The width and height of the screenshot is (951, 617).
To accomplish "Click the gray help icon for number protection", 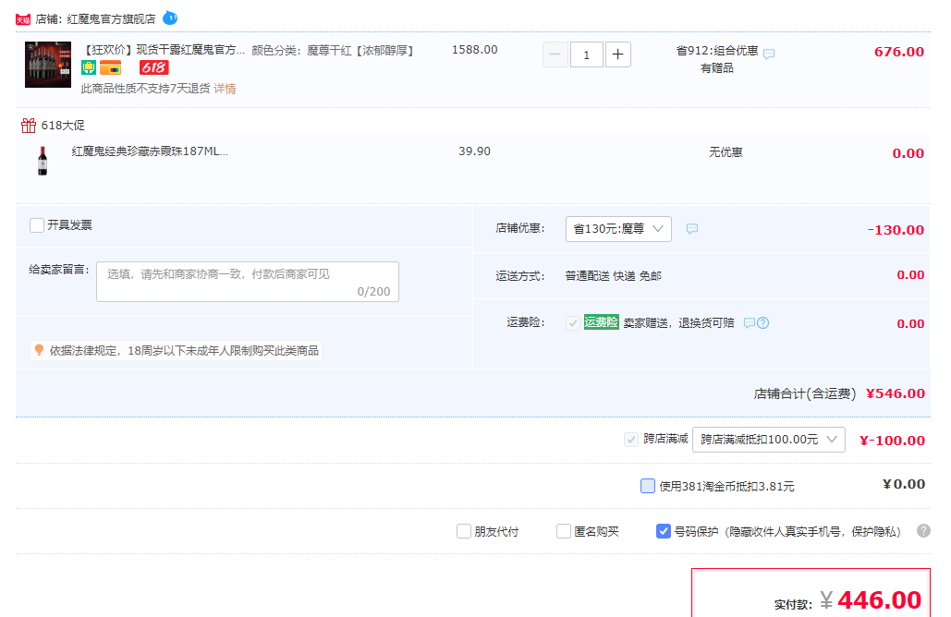I will coord(923,531).
